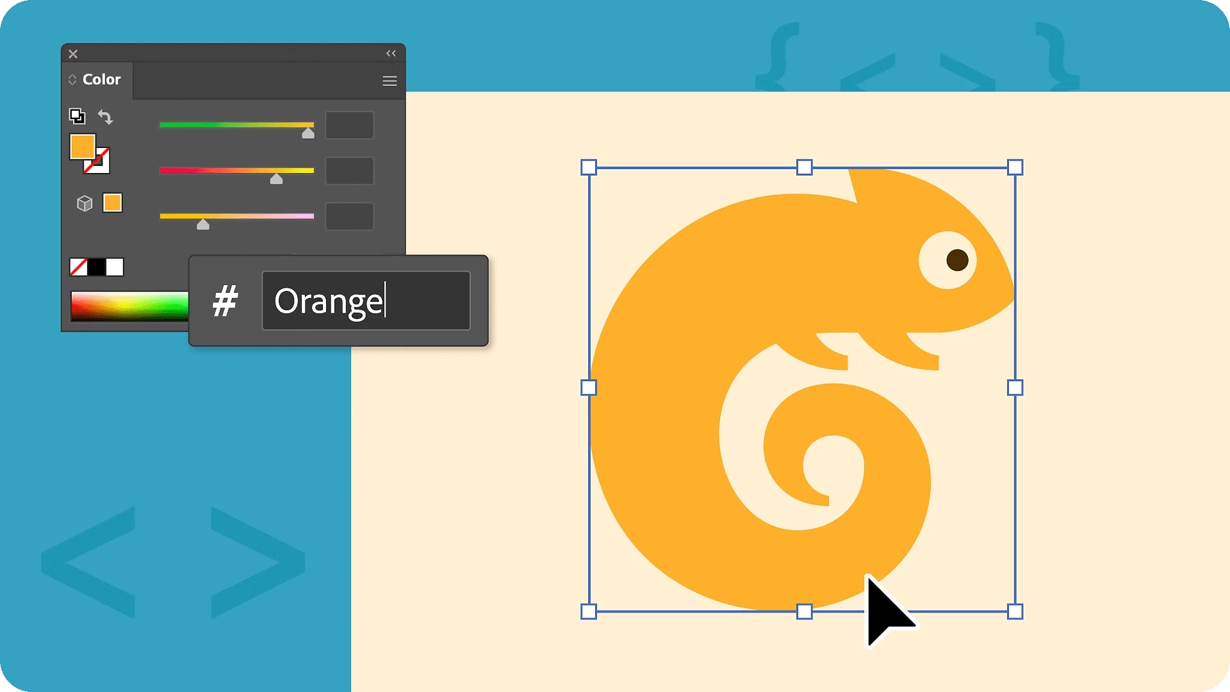Viewport: 1230px width, 692px height.
Task: Click the default fill and stroke icon
Action: [x=77, y=116]
